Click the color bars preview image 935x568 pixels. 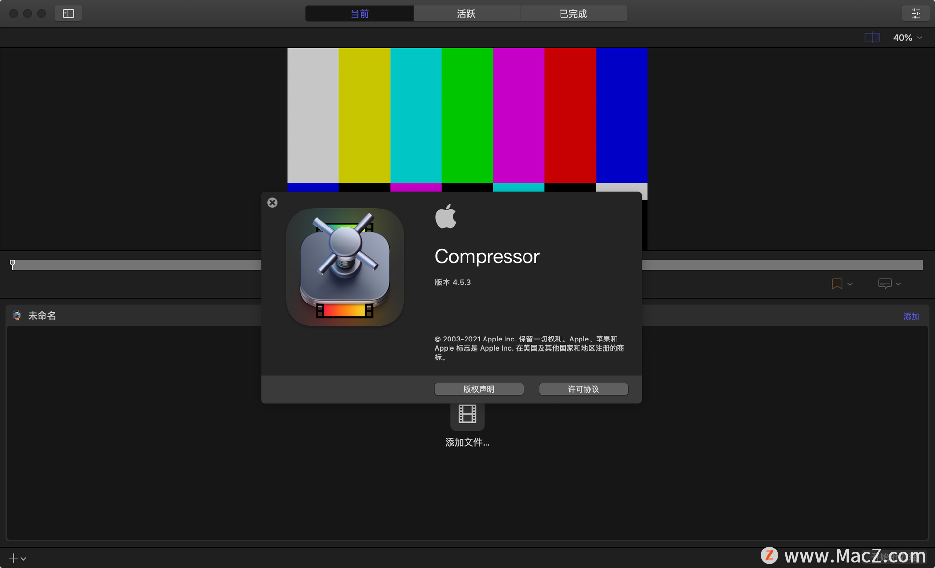(467, 119)
